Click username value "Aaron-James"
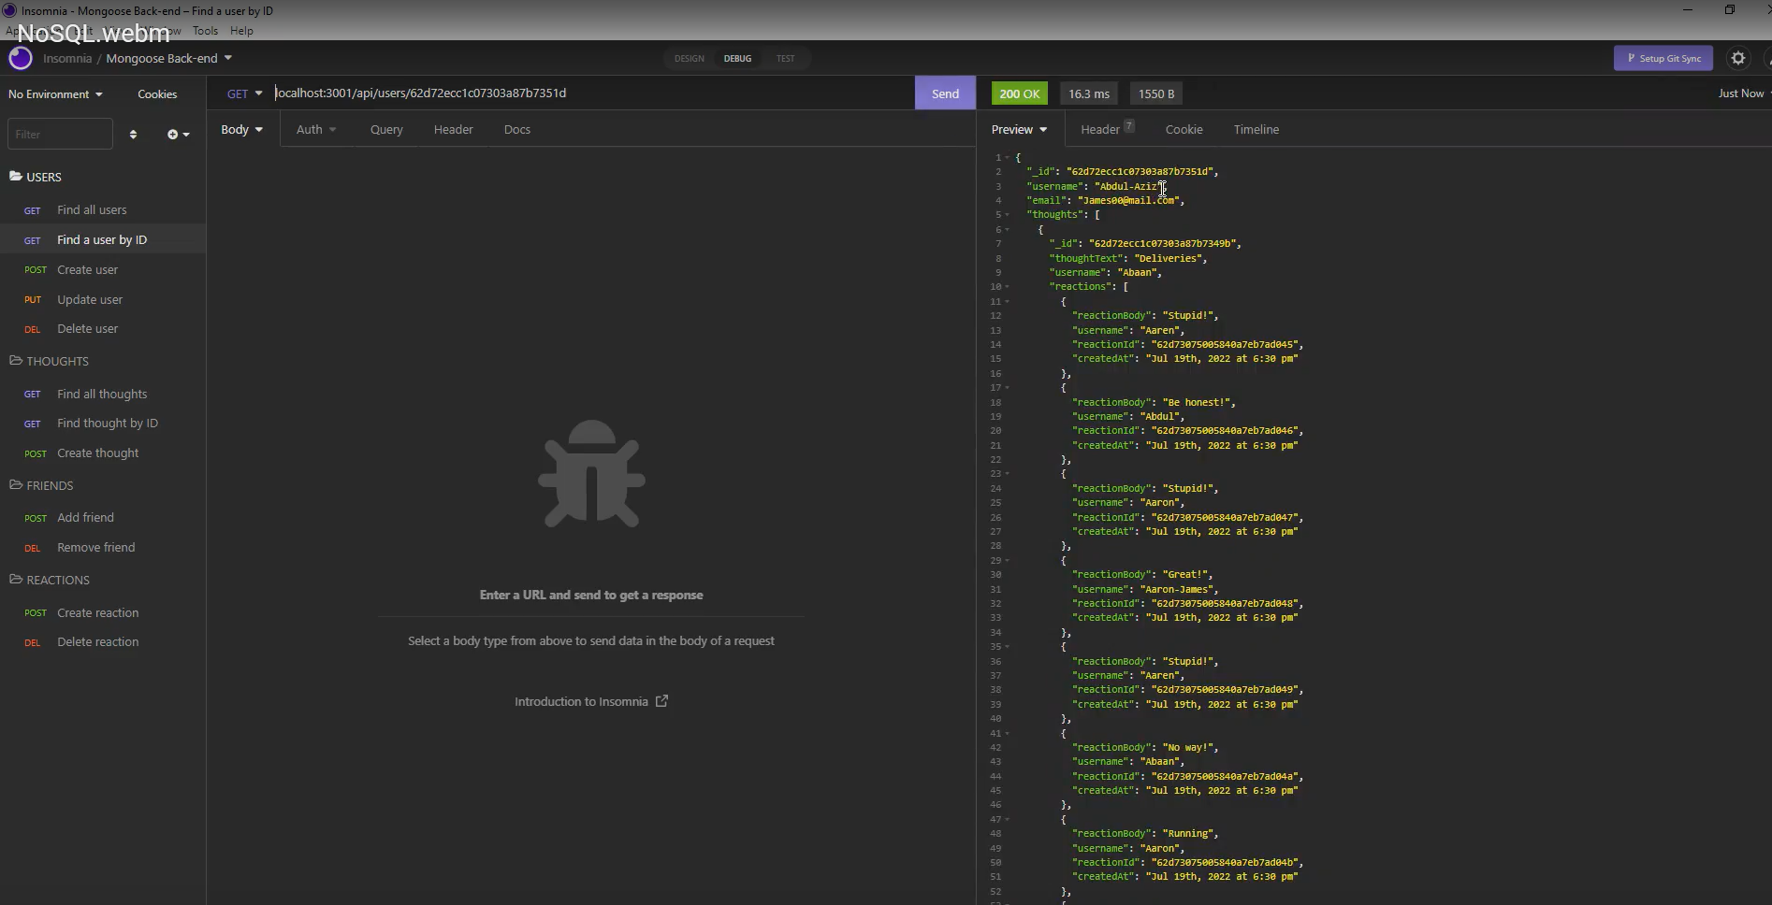This screenshot has width=1772, height=905. (x=1177, y=589)
